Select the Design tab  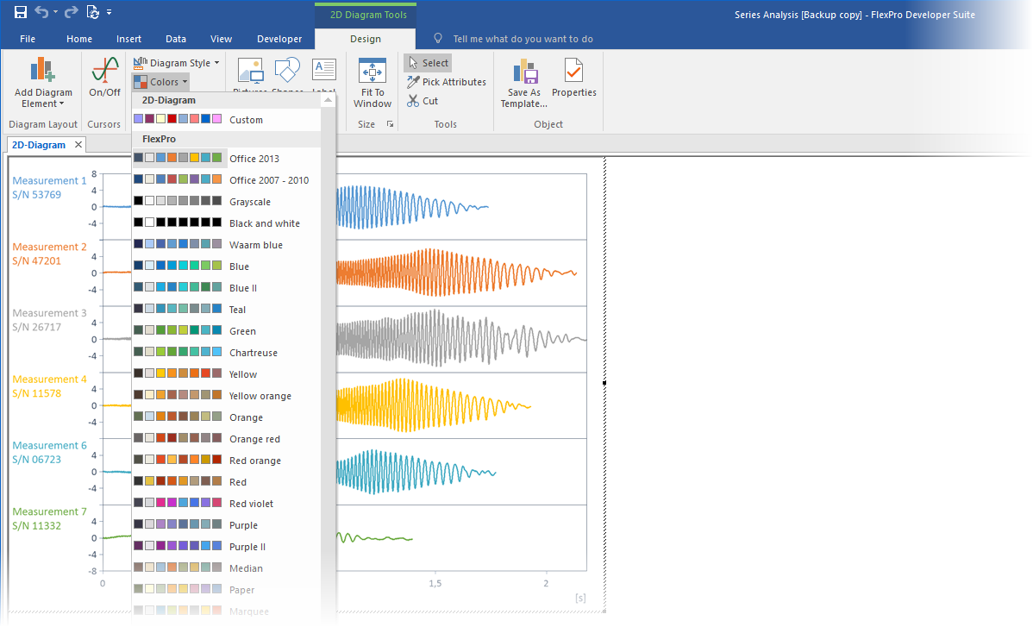pyautogui.click(x=366, y=39)
